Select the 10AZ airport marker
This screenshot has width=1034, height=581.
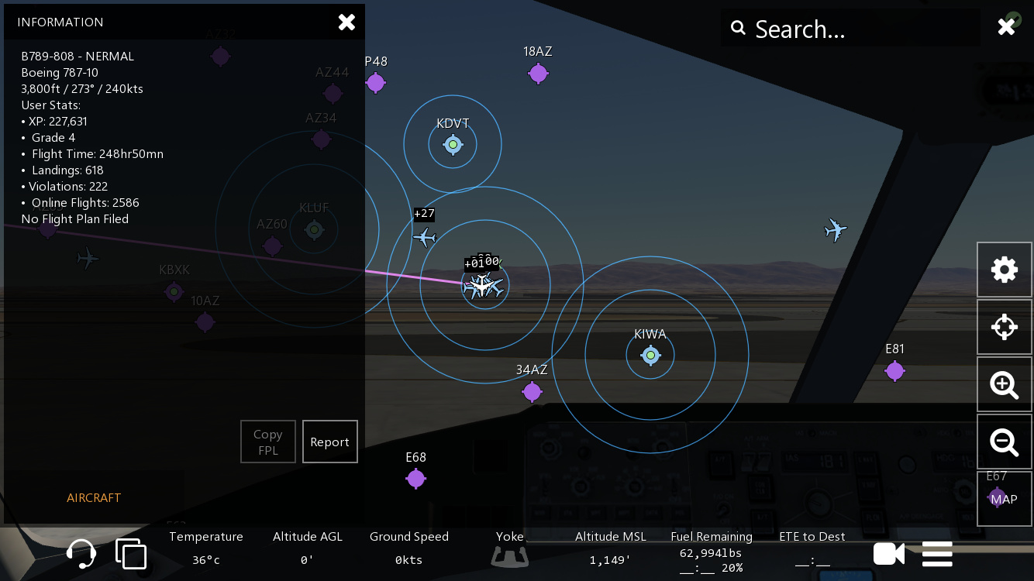pos(205,322)
